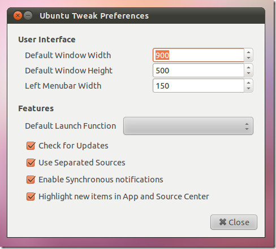
Task: Open the Default Launch Function dropdown
Action: (x=188, y=126)
